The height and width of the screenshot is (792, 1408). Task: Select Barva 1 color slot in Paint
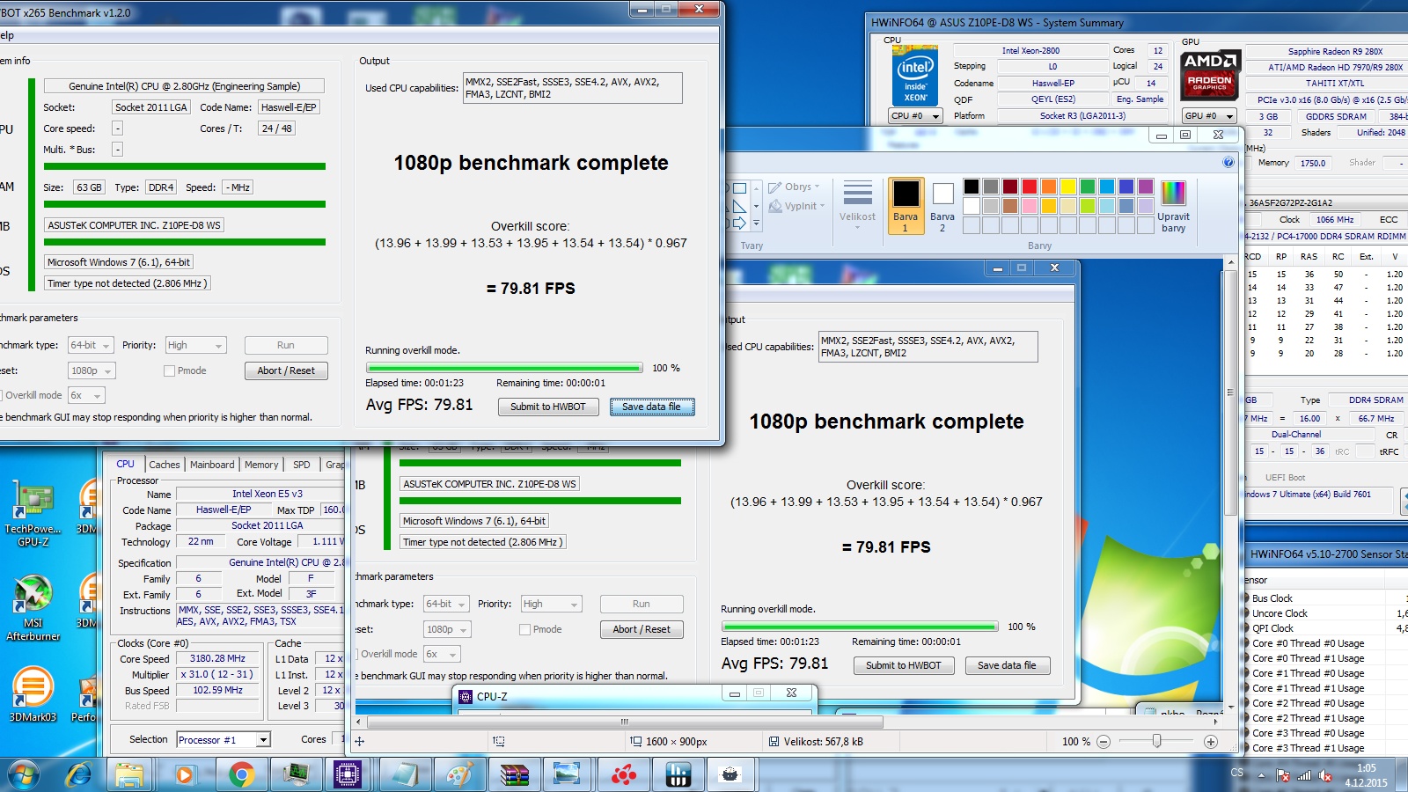pyautogui.click(x=906, y=205)
